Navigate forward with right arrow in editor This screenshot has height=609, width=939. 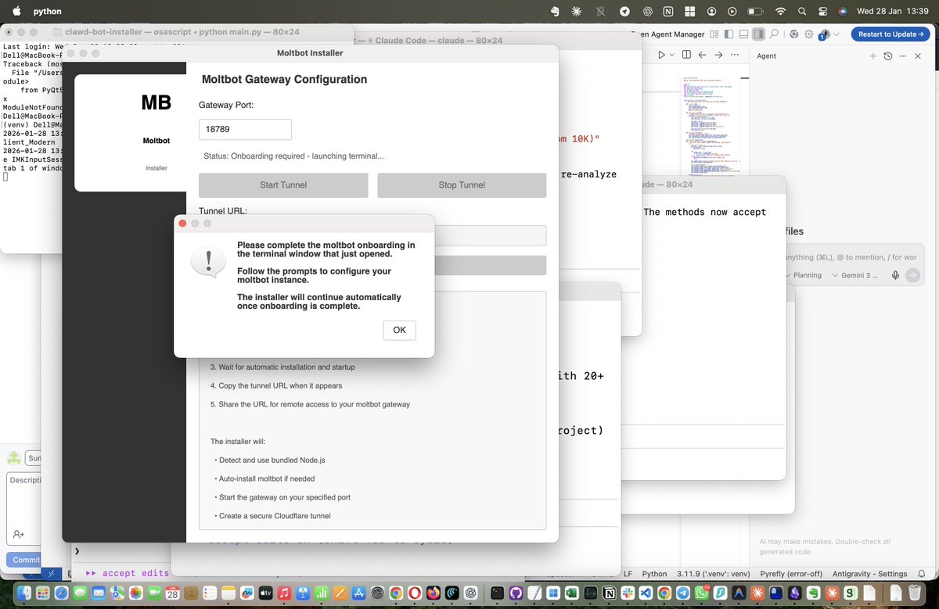click(717, 55)
